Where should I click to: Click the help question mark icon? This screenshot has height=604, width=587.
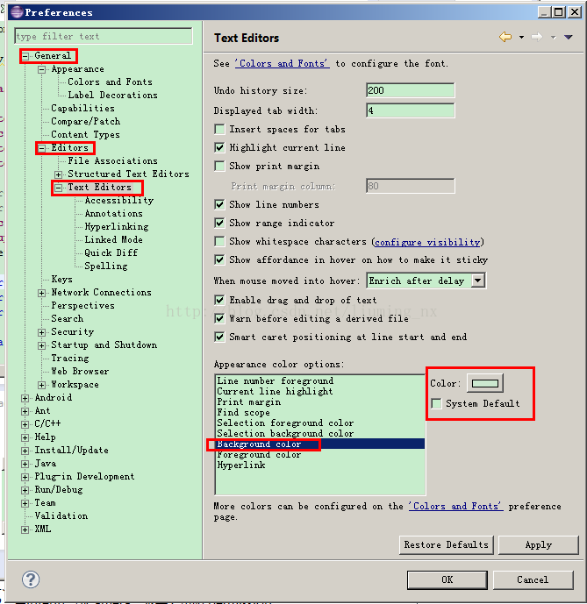pyautogui.click(x=31, y=579)
